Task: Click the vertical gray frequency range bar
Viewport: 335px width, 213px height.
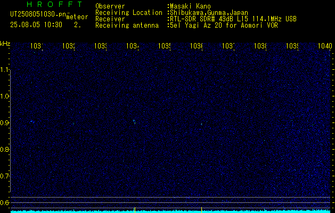Action: 10,131
